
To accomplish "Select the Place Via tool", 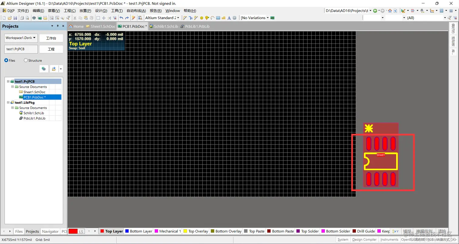I will 207,18.
